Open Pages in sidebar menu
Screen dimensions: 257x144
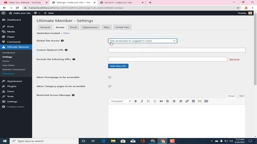pos(11,37)
